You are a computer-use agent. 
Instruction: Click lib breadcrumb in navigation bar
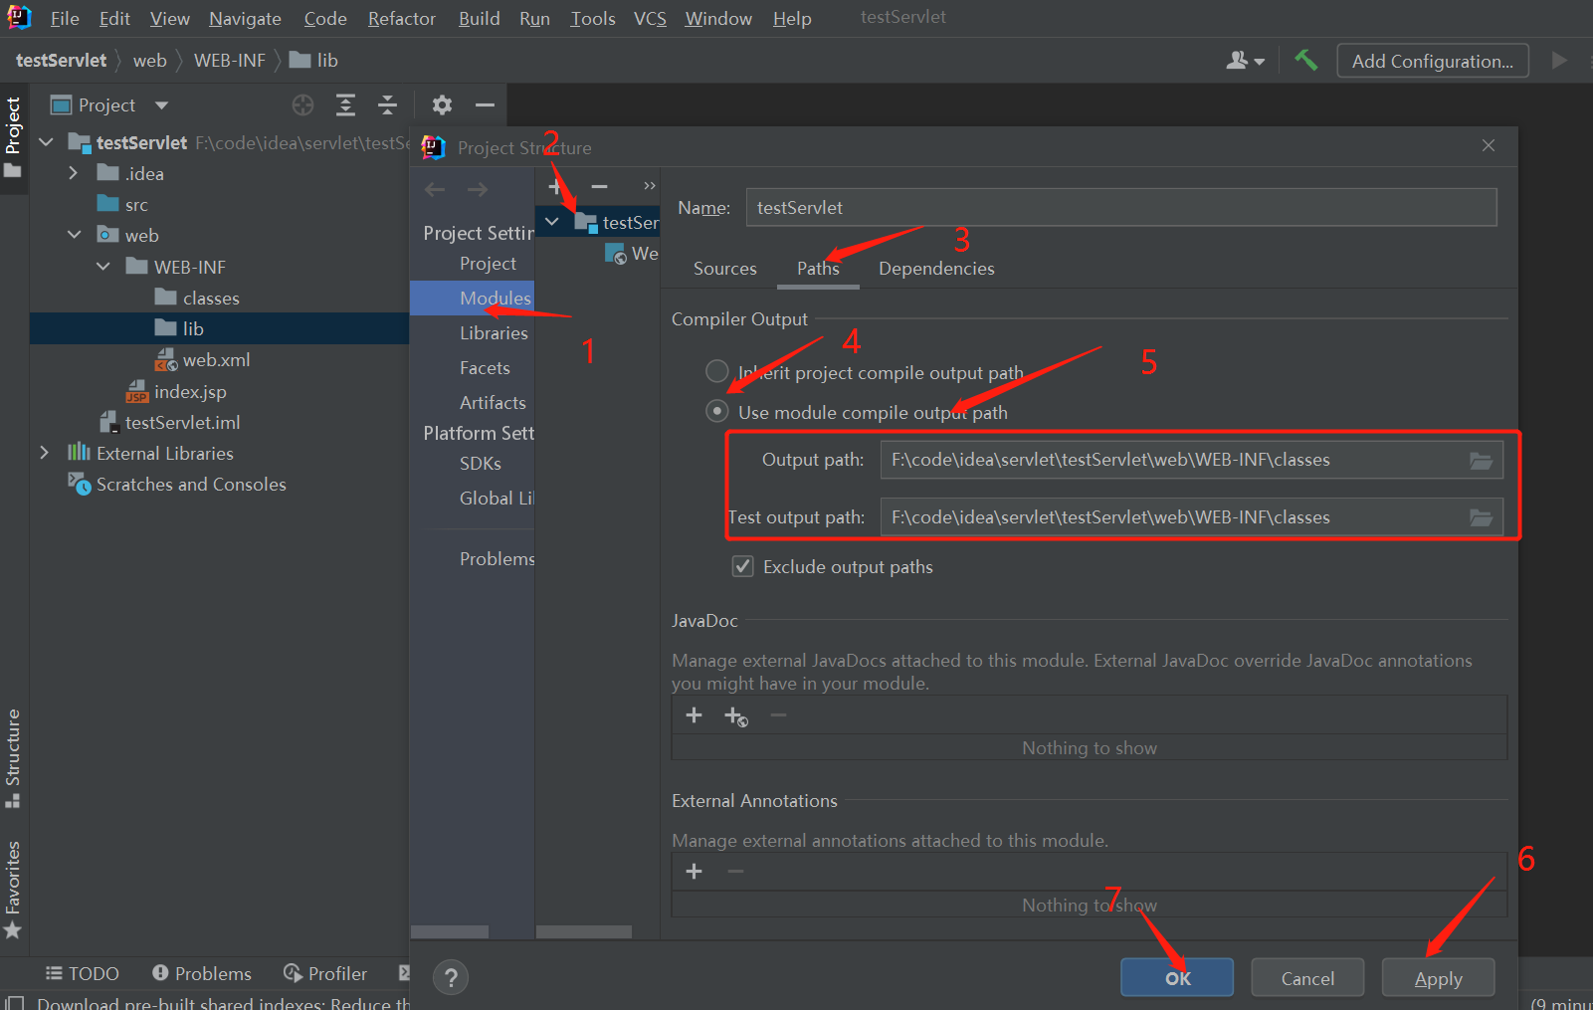click(x=314, y=61)
